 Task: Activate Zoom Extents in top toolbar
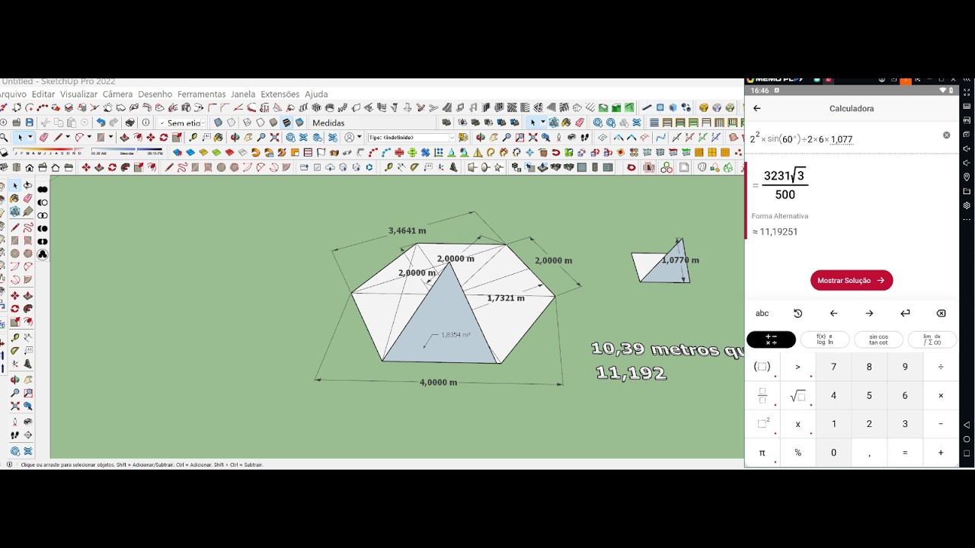tap(274, 137)
